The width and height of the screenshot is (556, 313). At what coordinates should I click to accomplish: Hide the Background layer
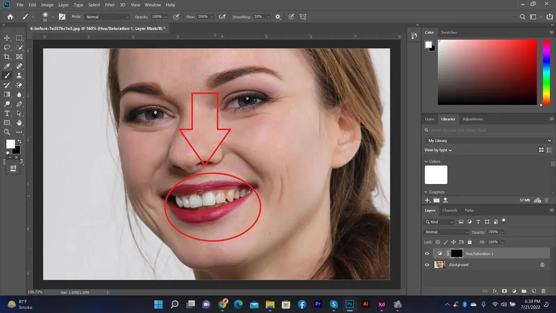coord(427,265)
